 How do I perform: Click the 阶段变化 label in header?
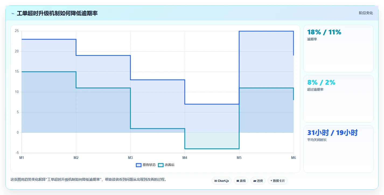(366, 13)
